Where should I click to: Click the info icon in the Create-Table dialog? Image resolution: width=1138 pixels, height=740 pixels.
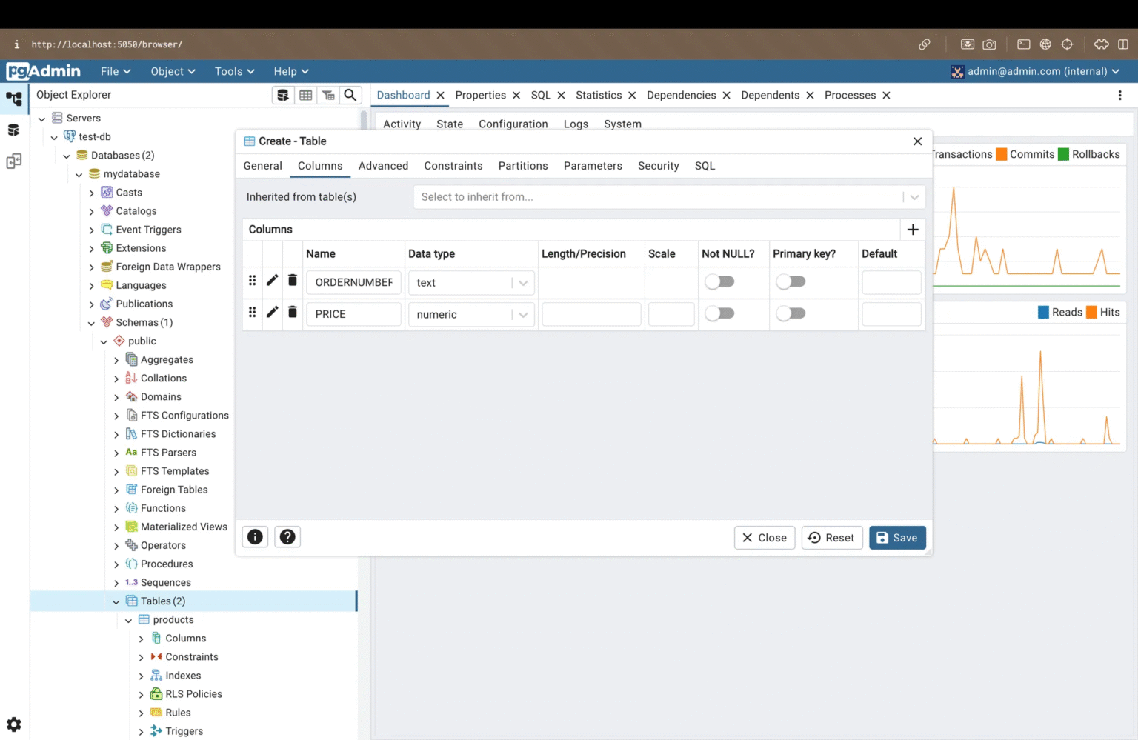point(255,536)
